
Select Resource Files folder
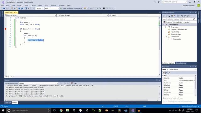pyautogui.click(x=176, y=34)
